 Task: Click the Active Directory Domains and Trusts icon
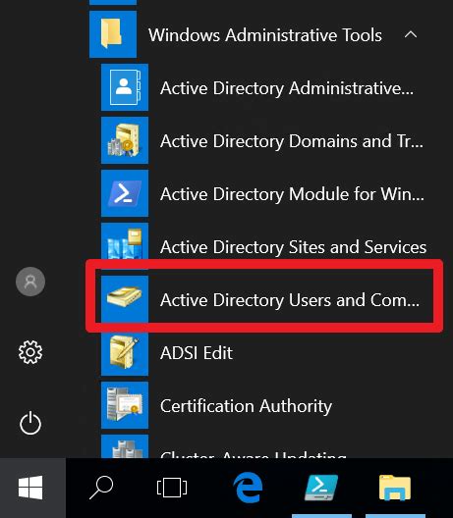click(125, 140)
